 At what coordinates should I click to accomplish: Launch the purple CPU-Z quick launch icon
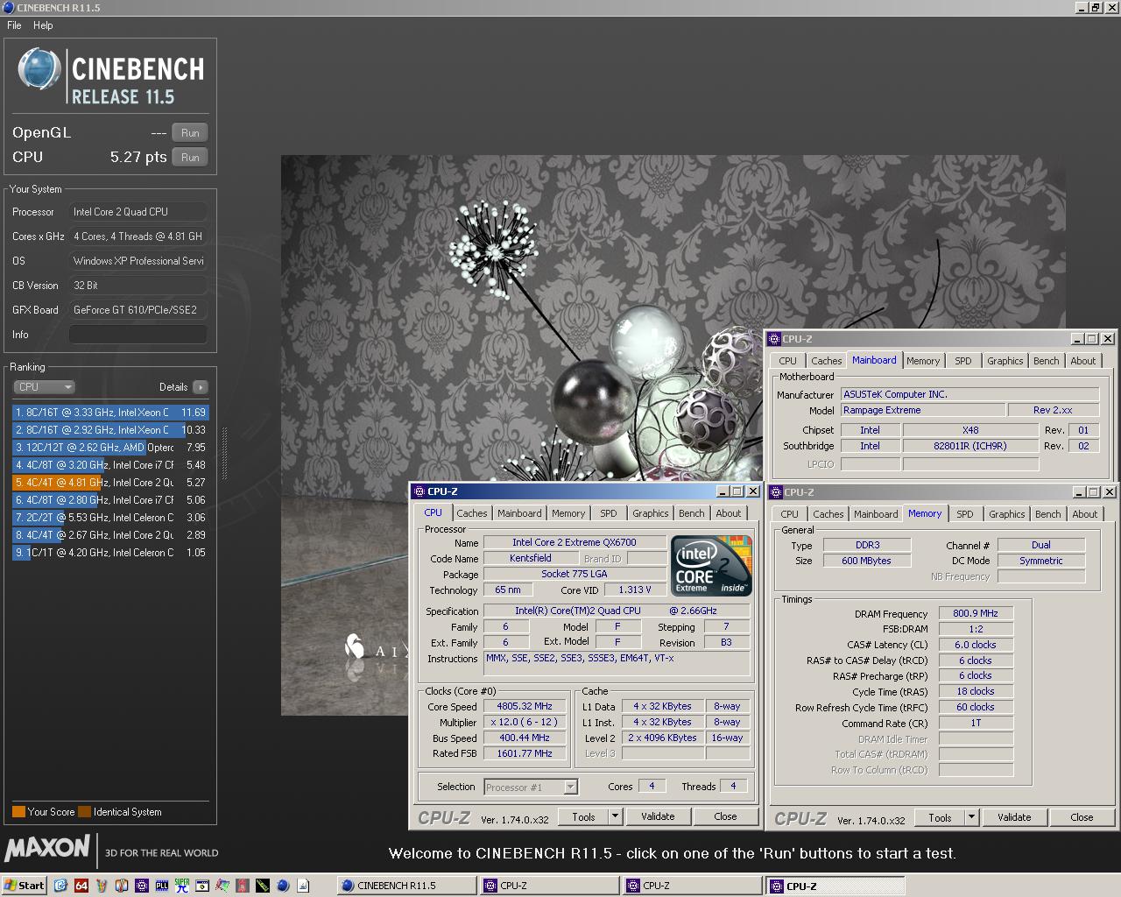(142, 886)
